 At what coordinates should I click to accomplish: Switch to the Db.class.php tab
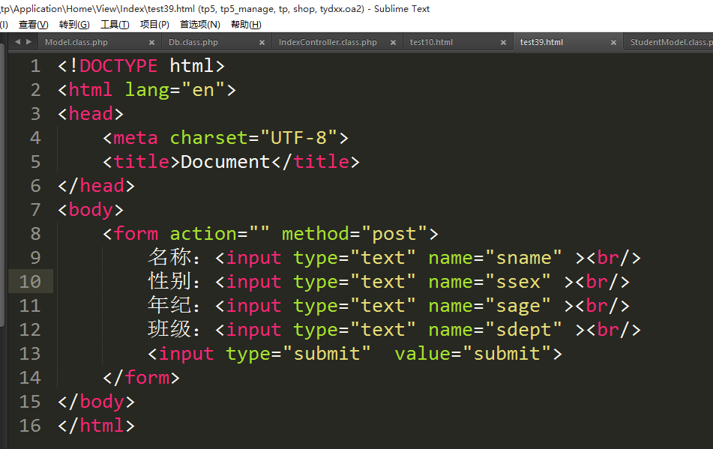pos(193,42)
